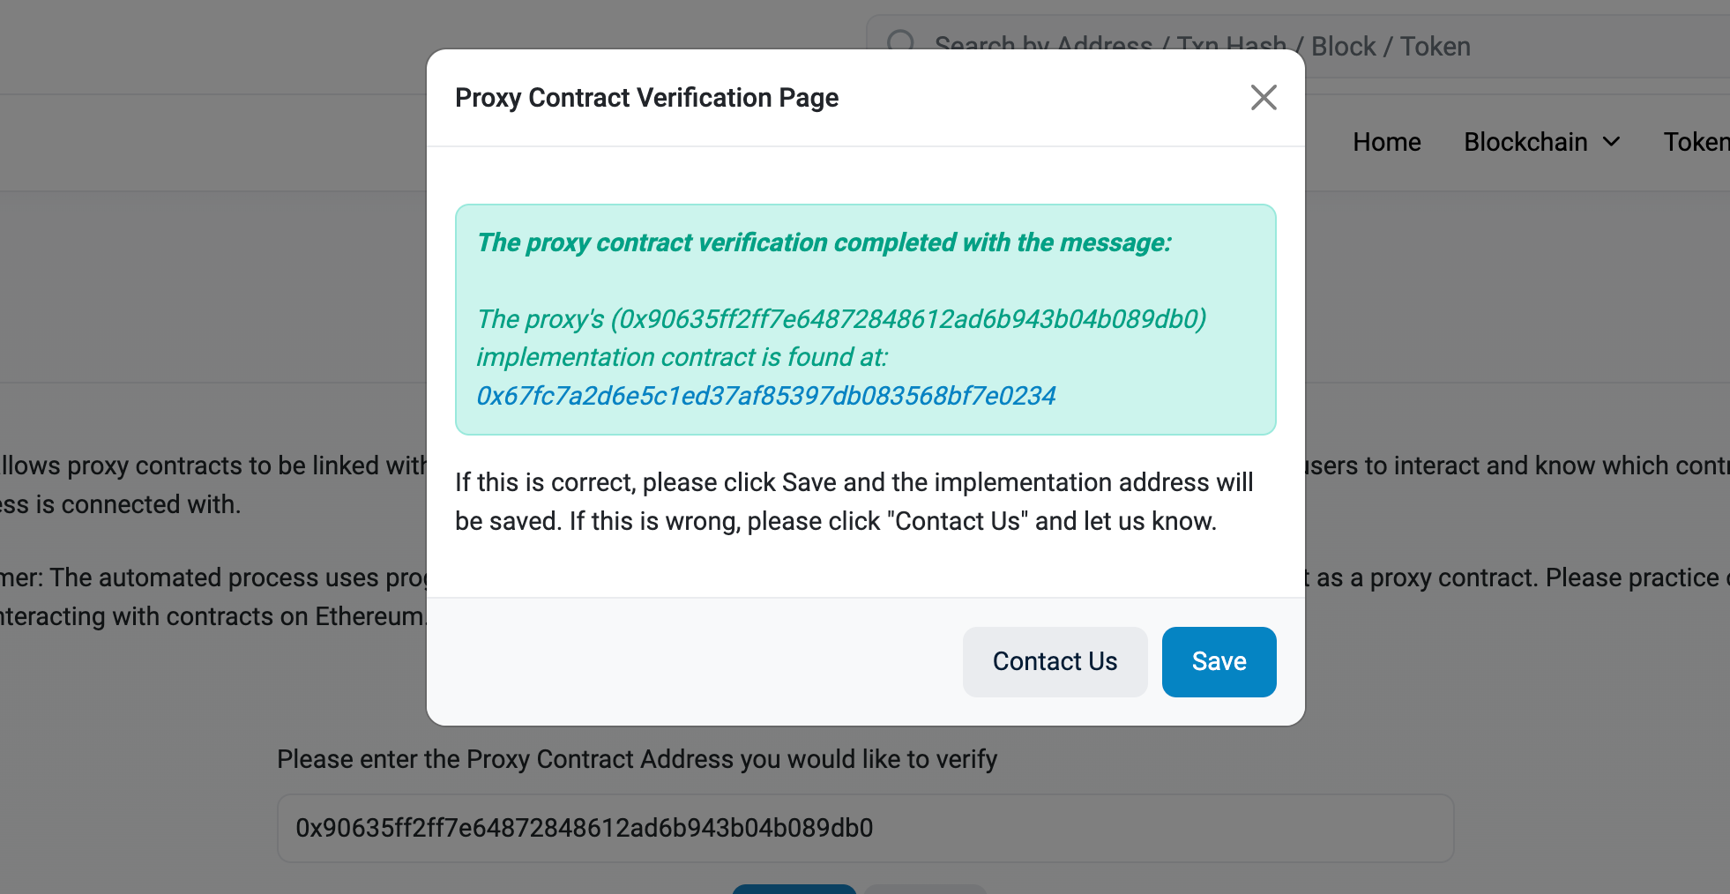Click the proxy address in the message

(908, 319)
